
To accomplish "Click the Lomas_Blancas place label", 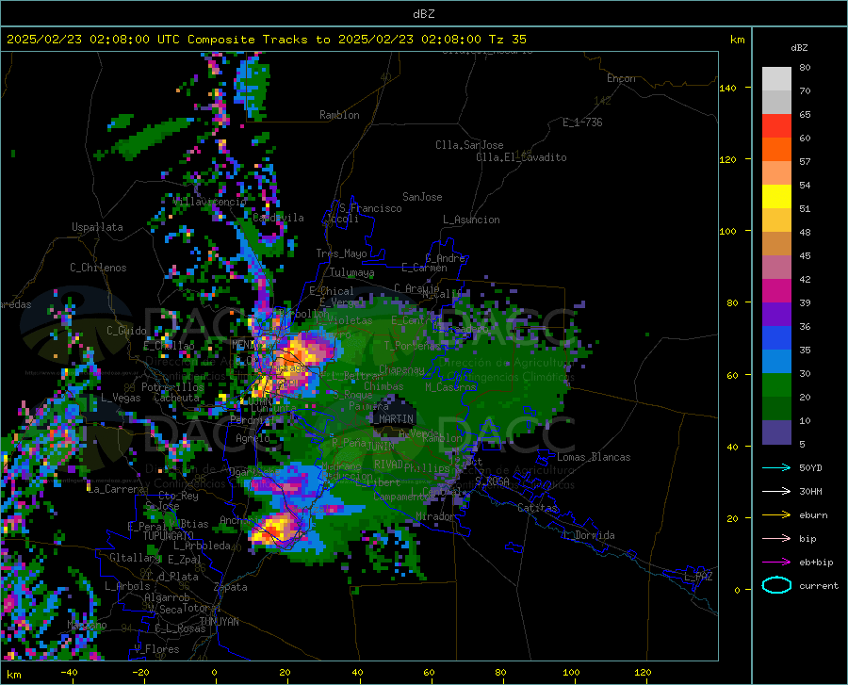I will [594, 457].
